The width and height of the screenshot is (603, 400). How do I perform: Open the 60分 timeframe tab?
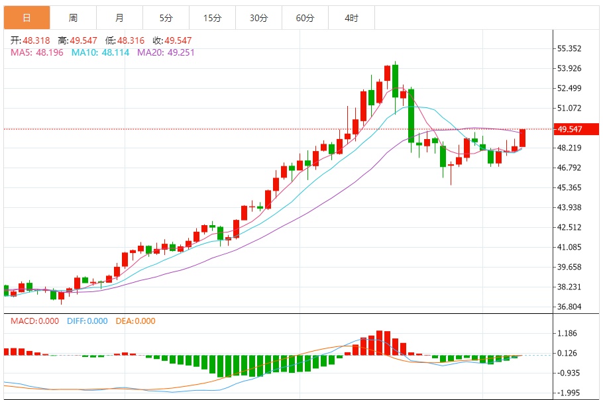[305, 18]
